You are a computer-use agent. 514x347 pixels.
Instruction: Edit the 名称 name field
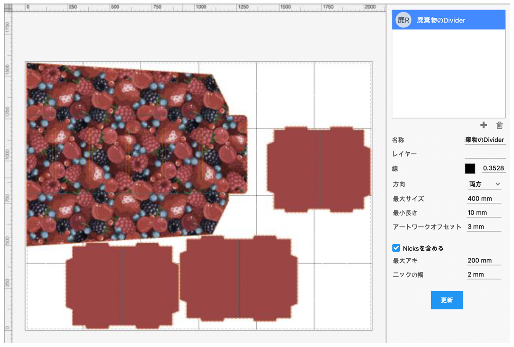(485, 140)
